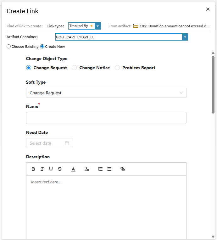217x240 pixels.
Task: Close the Create Link dialog
Action: point(208,9)
